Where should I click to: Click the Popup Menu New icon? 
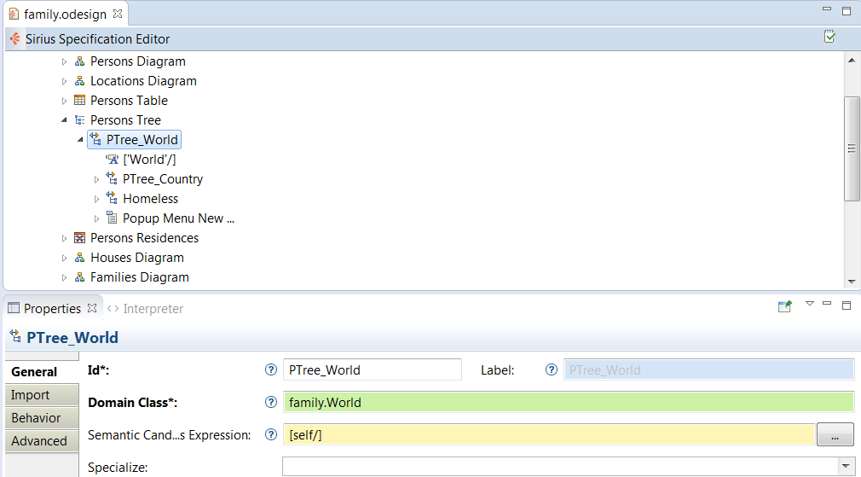pyautogui.click(x=112, y=218)
